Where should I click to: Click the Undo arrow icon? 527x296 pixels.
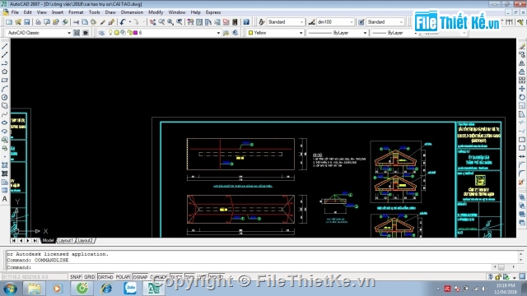click(123, 22)
